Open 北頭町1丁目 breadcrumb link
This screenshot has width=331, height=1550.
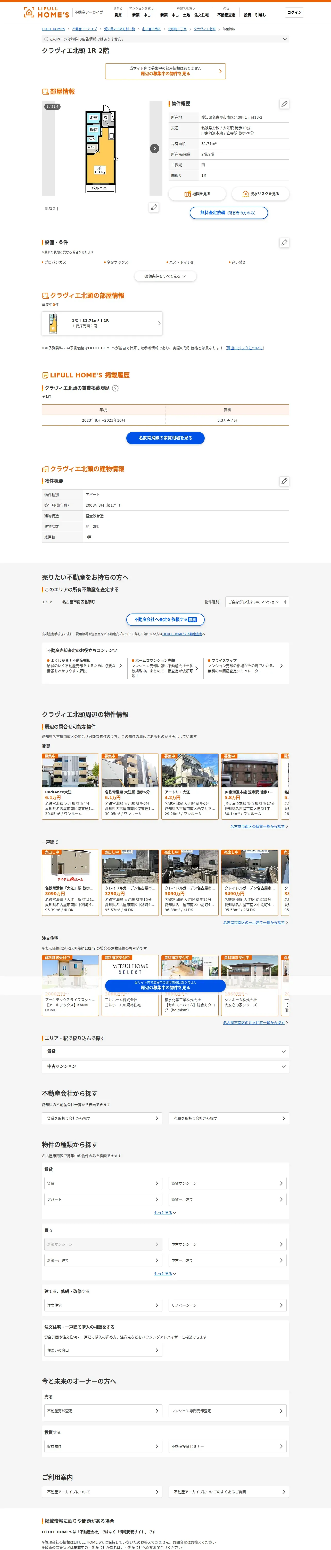click(177, 29)
